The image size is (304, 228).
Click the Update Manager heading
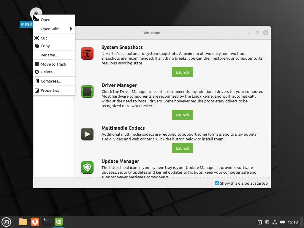tap(120, 161)
